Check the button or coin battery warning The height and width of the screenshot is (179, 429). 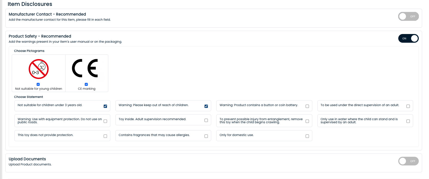click(x=307, y=106)
